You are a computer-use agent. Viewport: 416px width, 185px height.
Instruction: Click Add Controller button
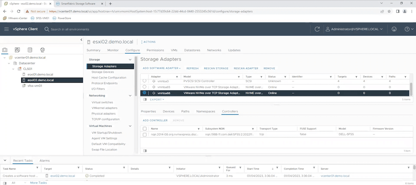(155, 120)
